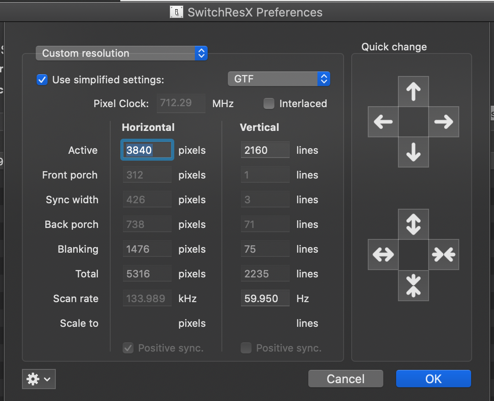Viewport: 494px width, 401px height.
Task: Click the move-right arrow in Quick change
Action: pos(443,122)
